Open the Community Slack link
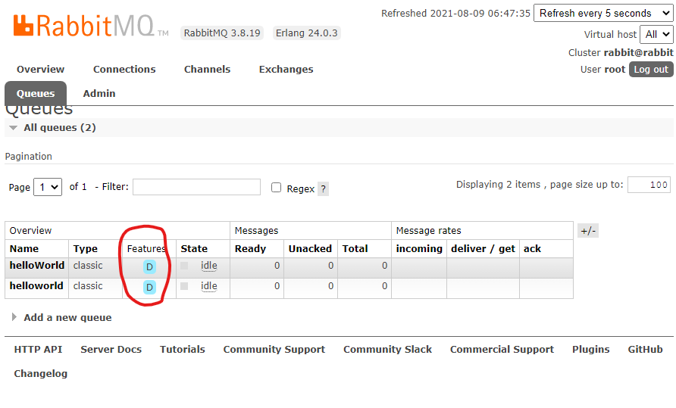Screen dimensions: 676x408 pyautogui.click(x=387, y=350)
